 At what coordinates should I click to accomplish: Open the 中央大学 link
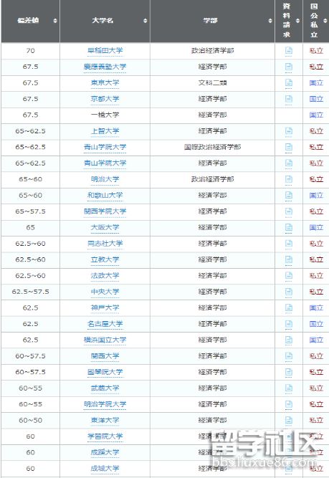pos(105,292)
